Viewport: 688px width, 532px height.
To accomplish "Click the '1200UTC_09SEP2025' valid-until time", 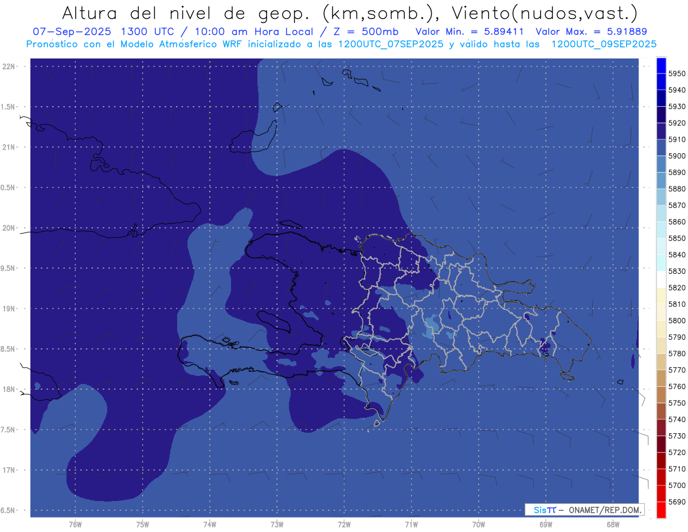I will pyautogui.click(x=604, y=44).
